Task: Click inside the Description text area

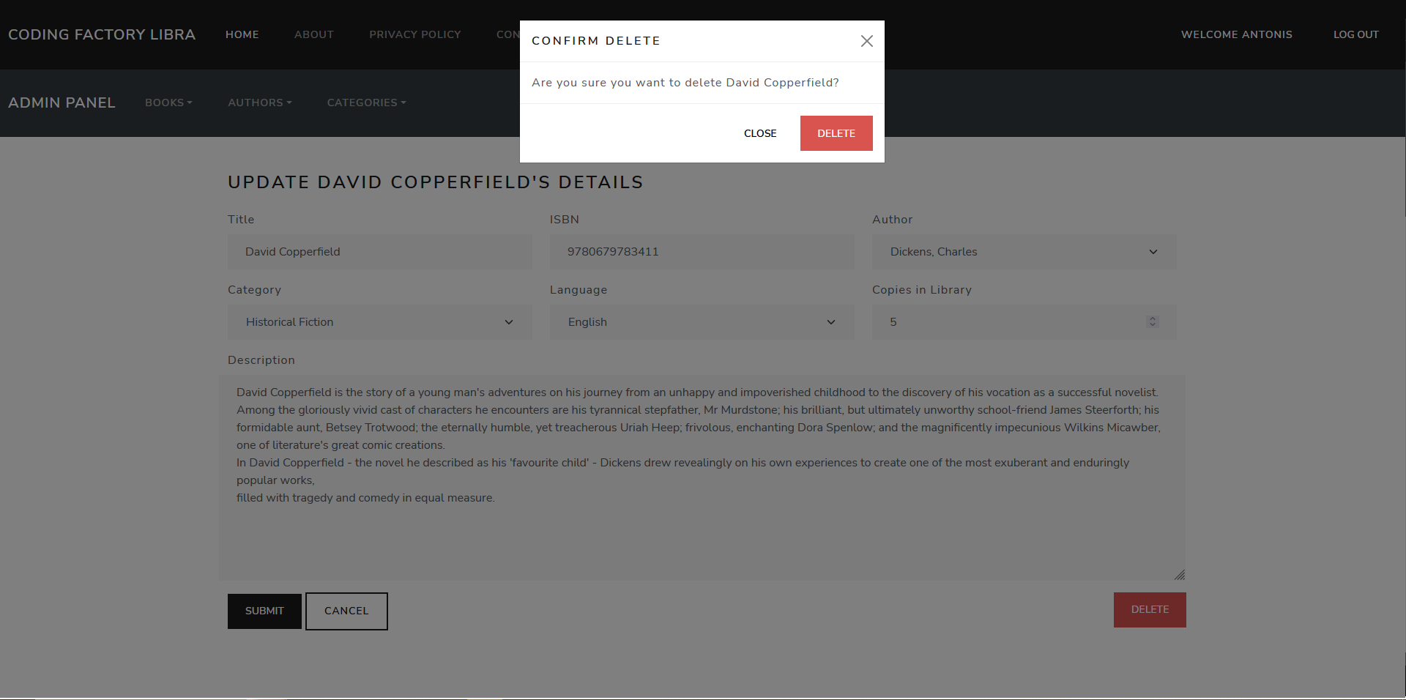Action: 702,478
